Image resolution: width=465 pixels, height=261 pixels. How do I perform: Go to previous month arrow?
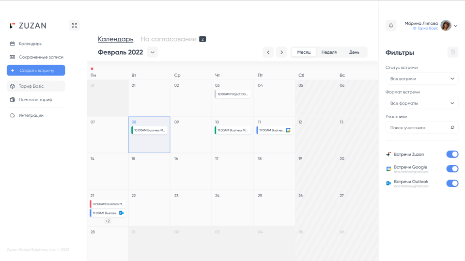pos(268,52)
